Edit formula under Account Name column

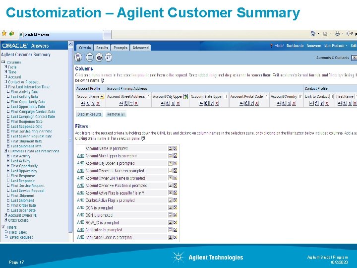coord(88,103)
